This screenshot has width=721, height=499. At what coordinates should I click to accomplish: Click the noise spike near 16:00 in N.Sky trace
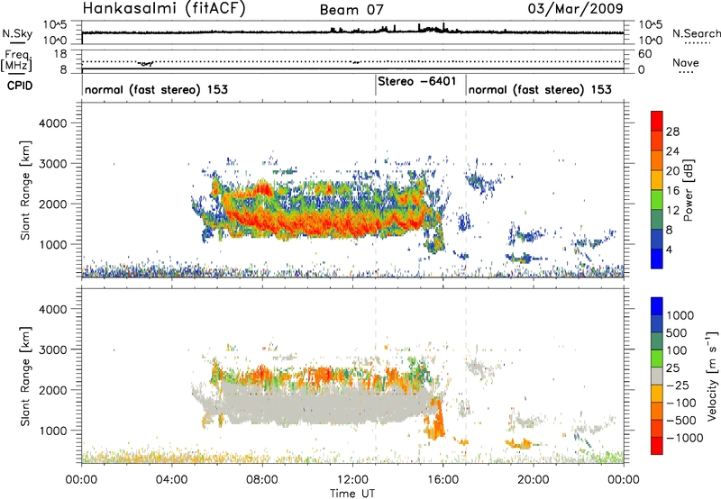443,27
